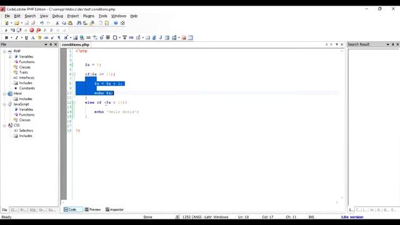Toggle breakpoint with the red circle icon
The image size is (400, 225).
coord(32,30)
